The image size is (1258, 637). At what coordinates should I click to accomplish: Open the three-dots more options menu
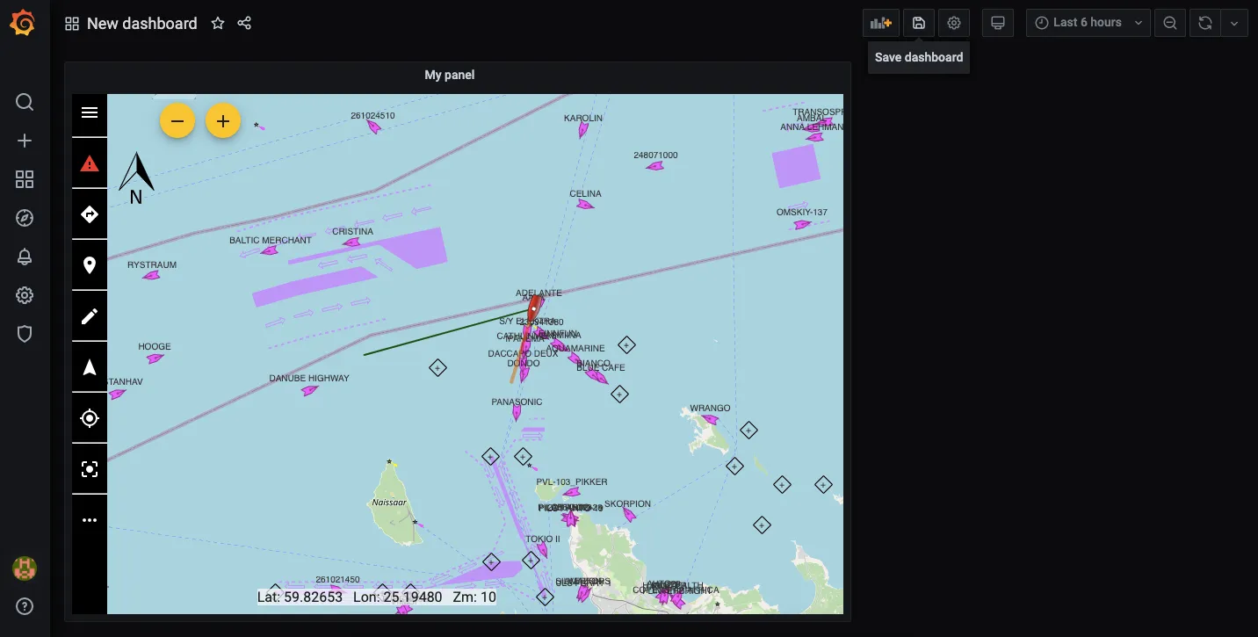(x=89, y=520)
